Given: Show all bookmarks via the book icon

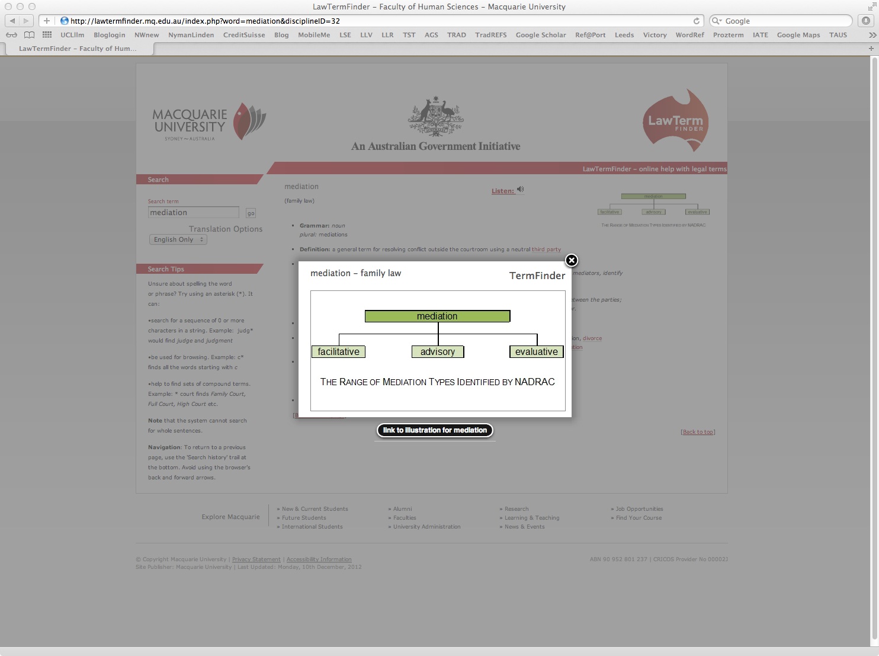Looking at the screenshot, I should [x=29, y=35].
